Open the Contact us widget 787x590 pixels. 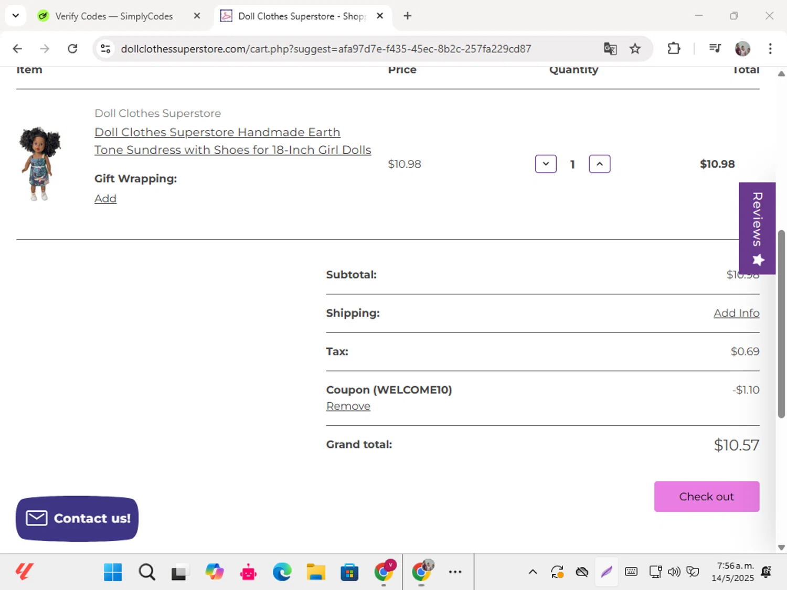77,519
